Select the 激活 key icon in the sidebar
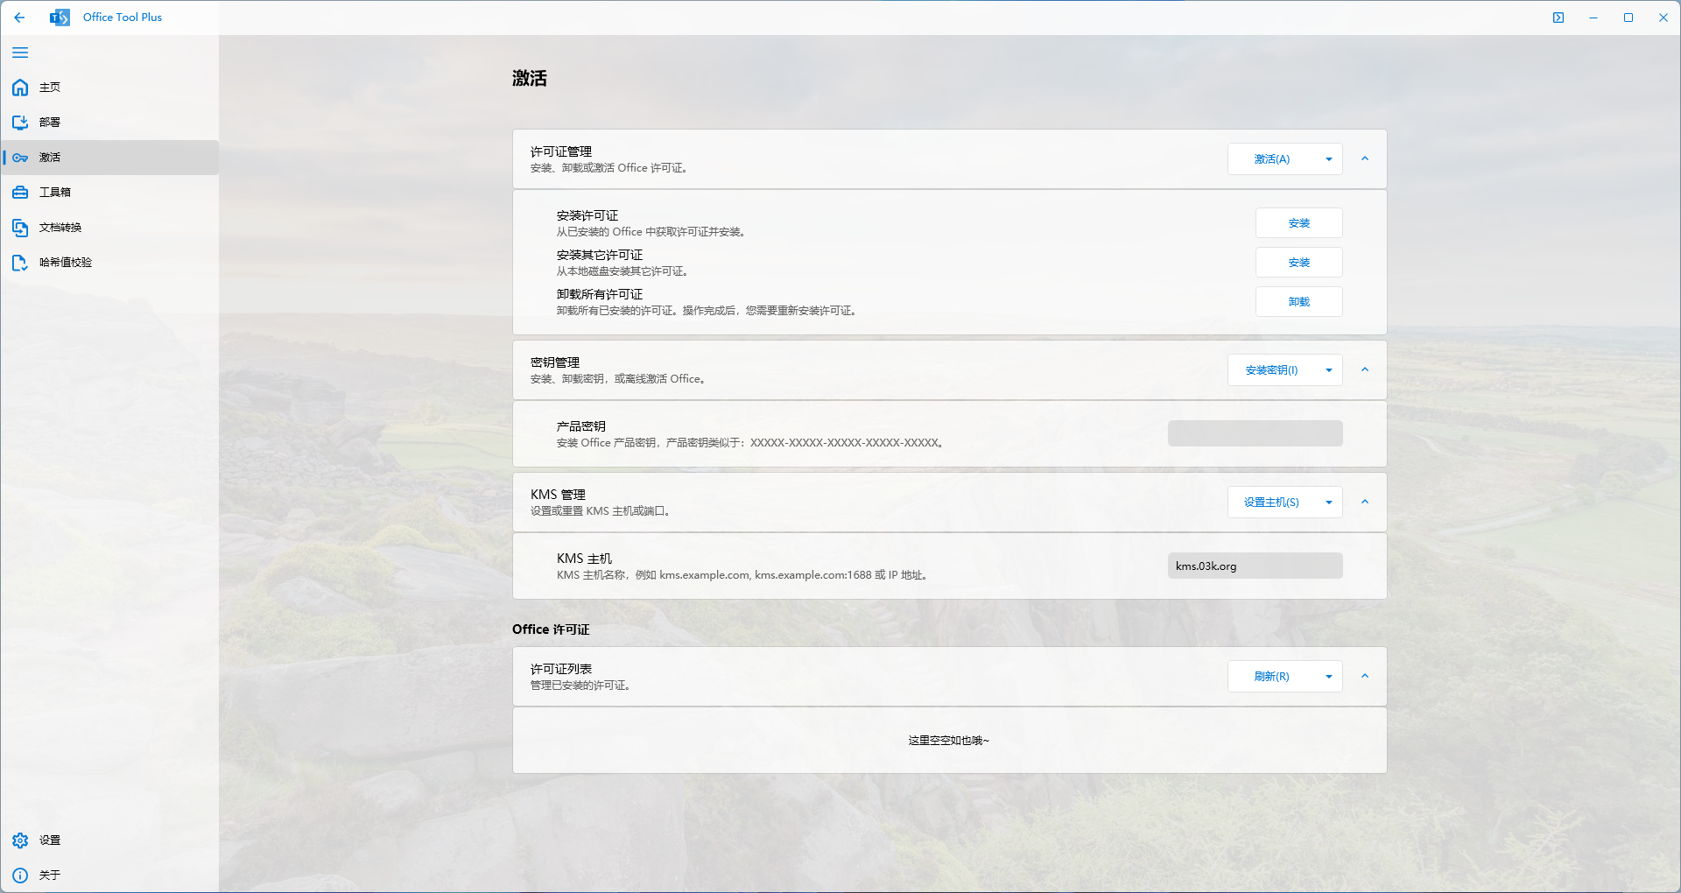 point(19,158)
